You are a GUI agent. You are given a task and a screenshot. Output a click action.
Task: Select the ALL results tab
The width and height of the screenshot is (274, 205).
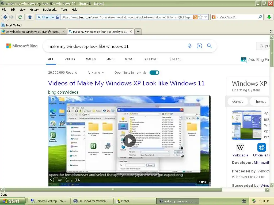pos(51,59)
